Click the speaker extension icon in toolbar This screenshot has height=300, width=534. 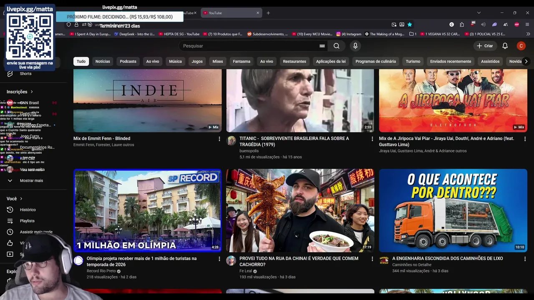[483, 25]
